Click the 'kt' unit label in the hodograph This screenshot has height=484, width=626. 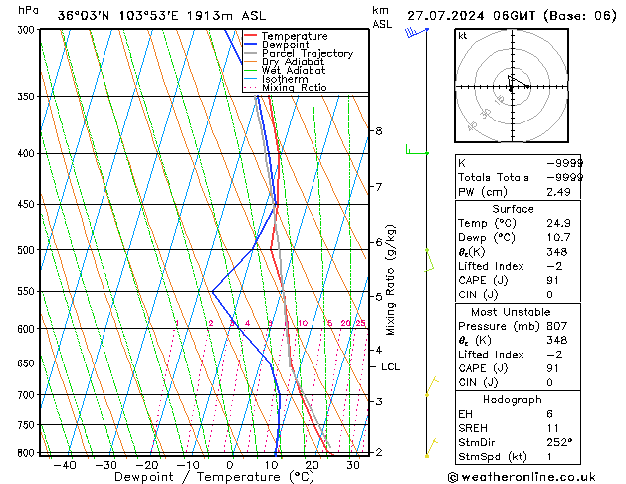coord(462,36)
